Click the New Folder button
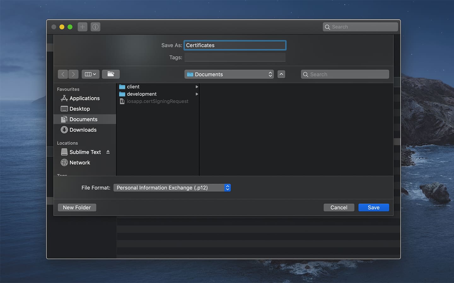 pyautogui.click(x=77, y=207)
